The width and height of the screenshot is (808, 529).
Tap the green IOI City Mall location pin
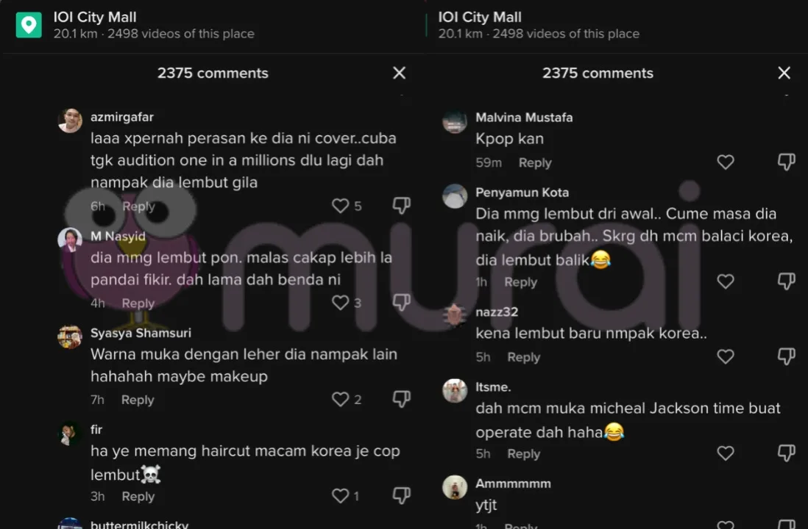click(x=29, y=25)
